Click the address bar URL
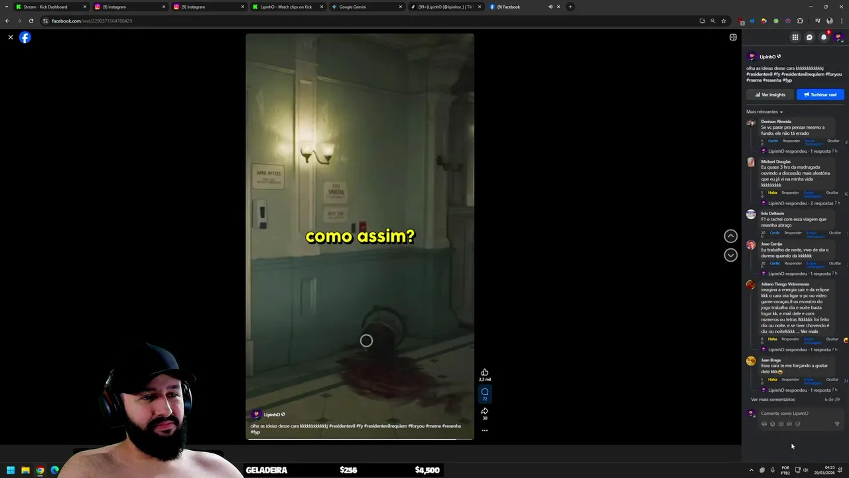Screen dimensions: 849x478 (x=92, y=21)
